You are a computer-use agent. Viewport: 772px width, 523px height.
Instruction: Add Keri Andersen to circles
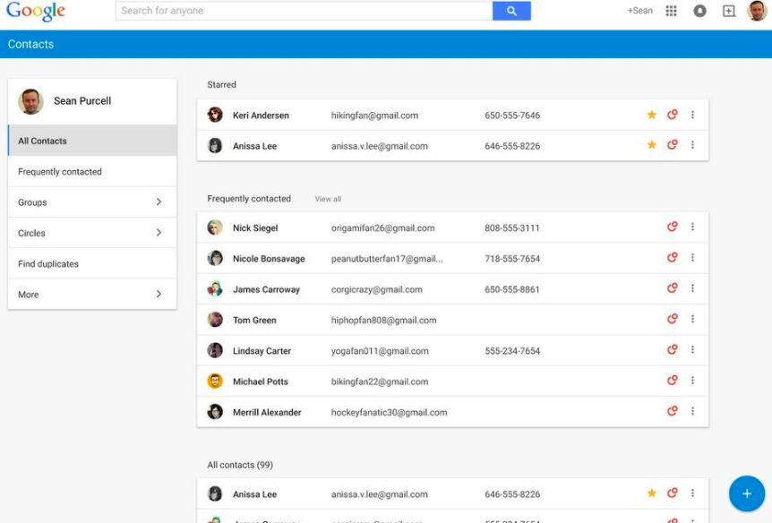[672, 115]
